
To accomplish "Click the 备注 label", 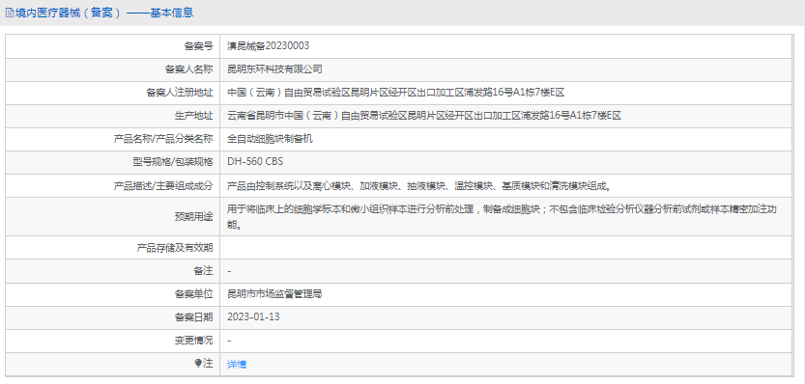I will (x=203, y=271).
